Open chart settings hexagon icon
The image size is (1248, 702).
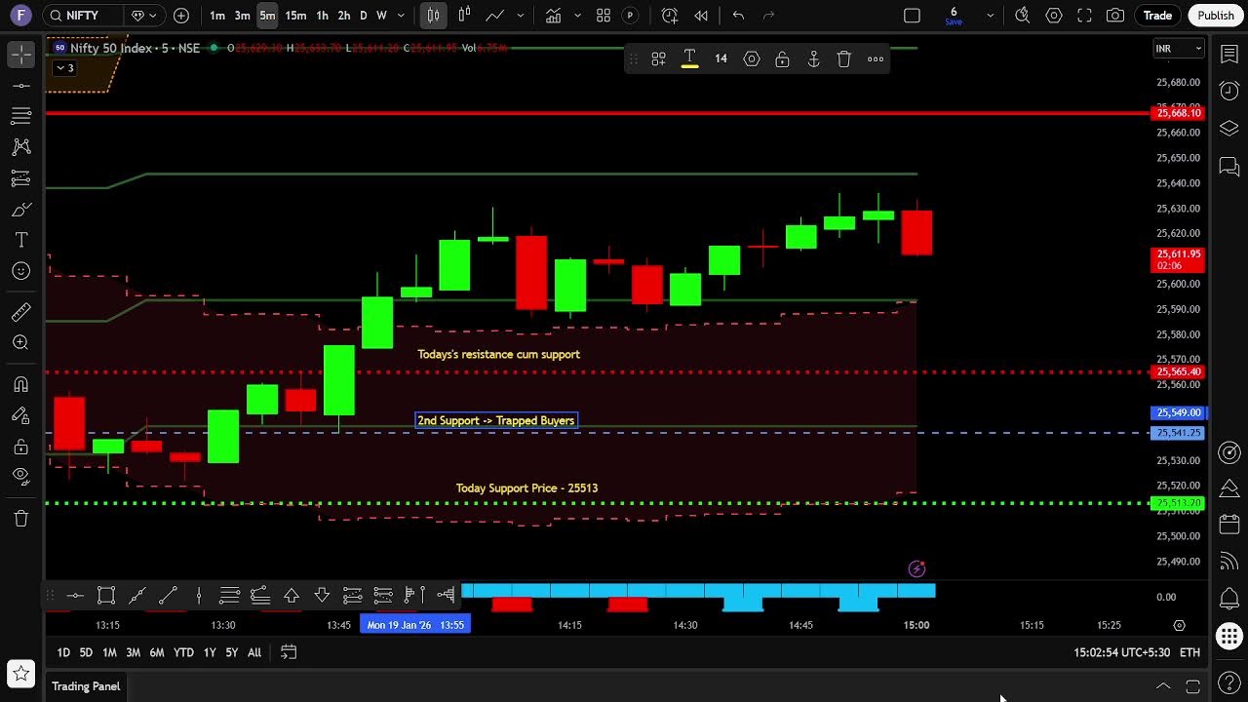click(1054, 16)
